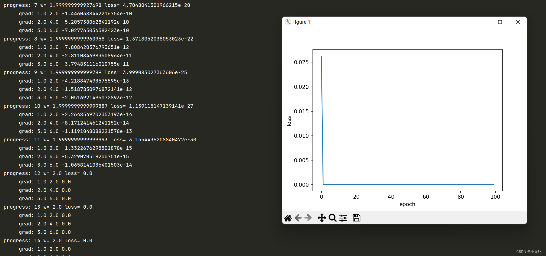
Task: Click the 'progress: 10' console line
Action: click(98, 106)
